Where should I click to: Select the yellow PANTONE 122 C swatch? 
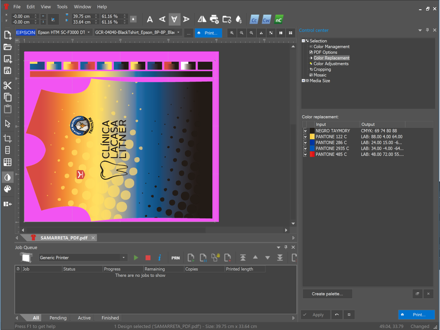pyautogui.click(x=312, y=137)
